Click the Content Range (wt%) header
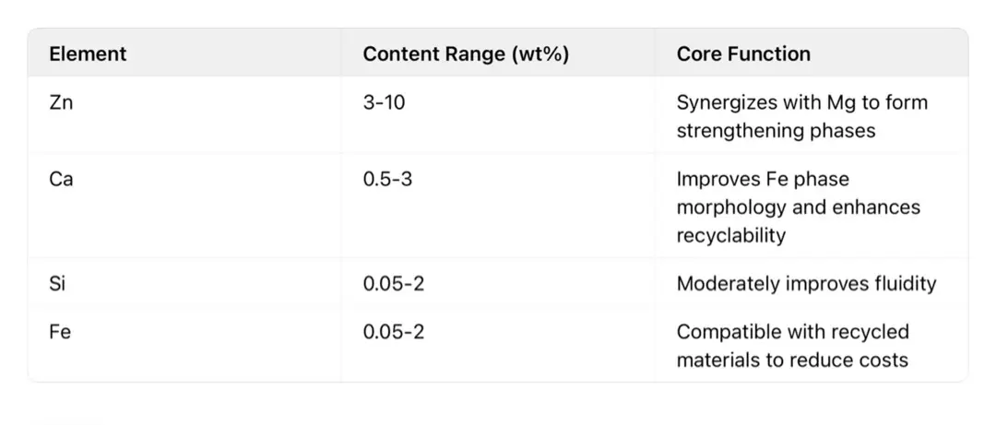The width and height of the screenshot is (996, 425). point(466,53)
